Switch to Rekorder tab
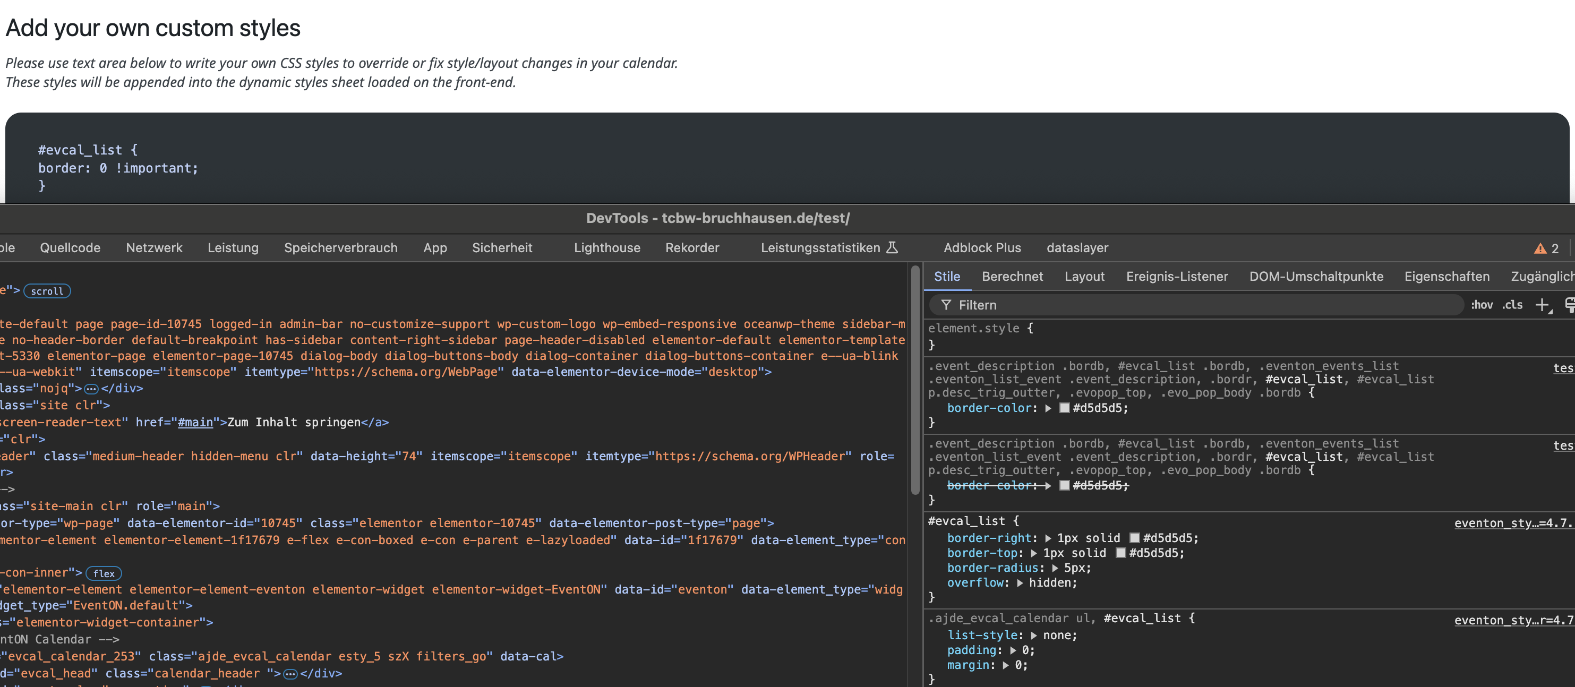This screenshot has height=687, width=1575. [692, 247]
